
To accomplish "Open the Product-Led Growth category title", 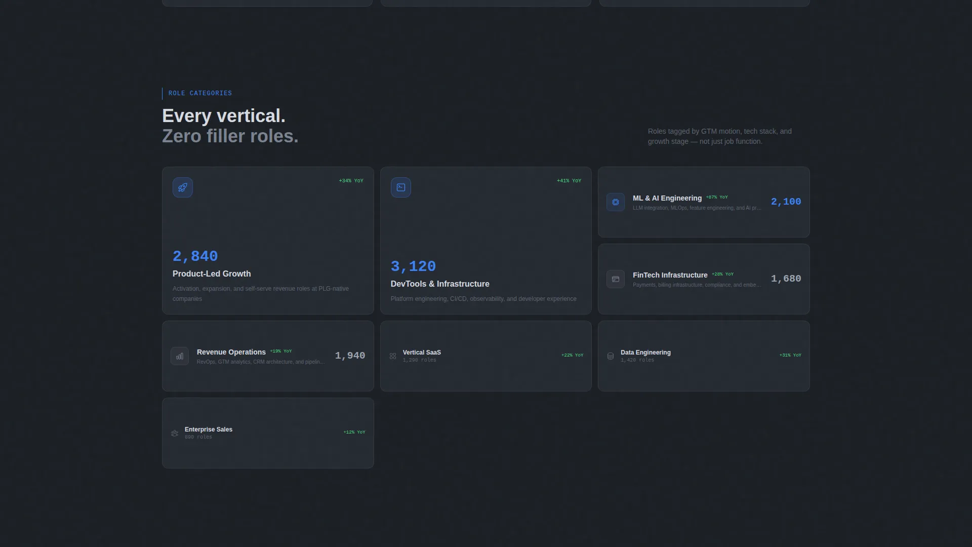I will (212, 273).
